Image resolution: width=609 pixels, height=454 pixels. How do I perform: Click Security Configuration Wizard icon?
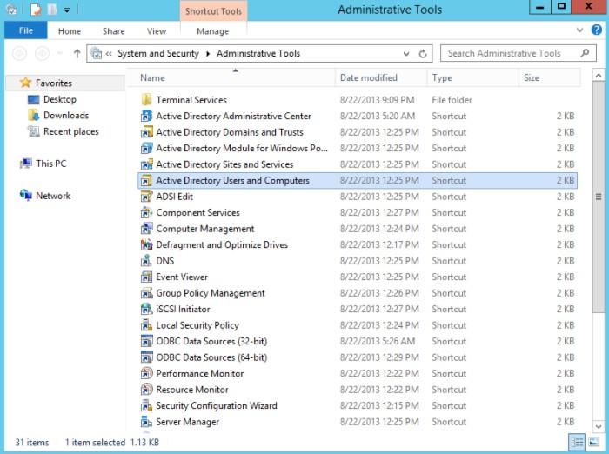(x=146, y=406)
